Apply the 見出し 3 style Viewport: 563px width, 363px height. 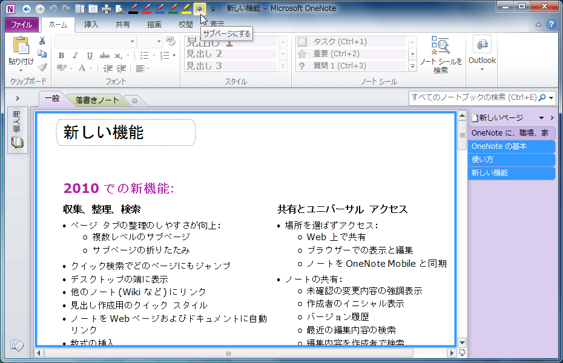pos(232,66)
